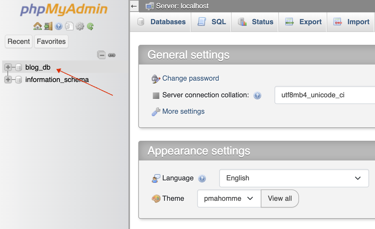
Task: Click the Change password link
Action: click(x=190, y=78)
